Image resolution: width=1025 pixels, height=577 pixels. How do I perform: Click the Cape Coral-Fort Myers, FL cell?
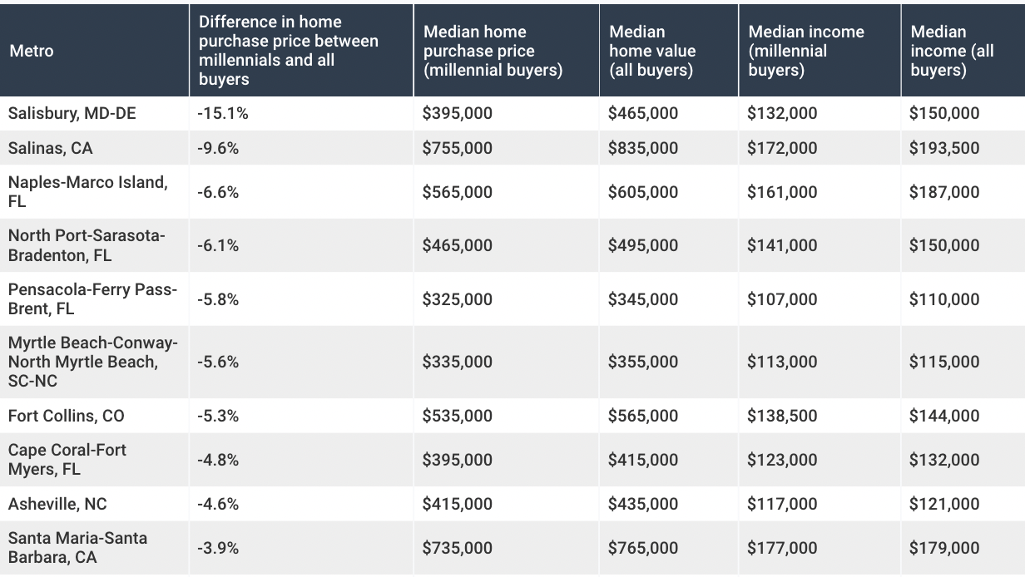pos(67,460)
